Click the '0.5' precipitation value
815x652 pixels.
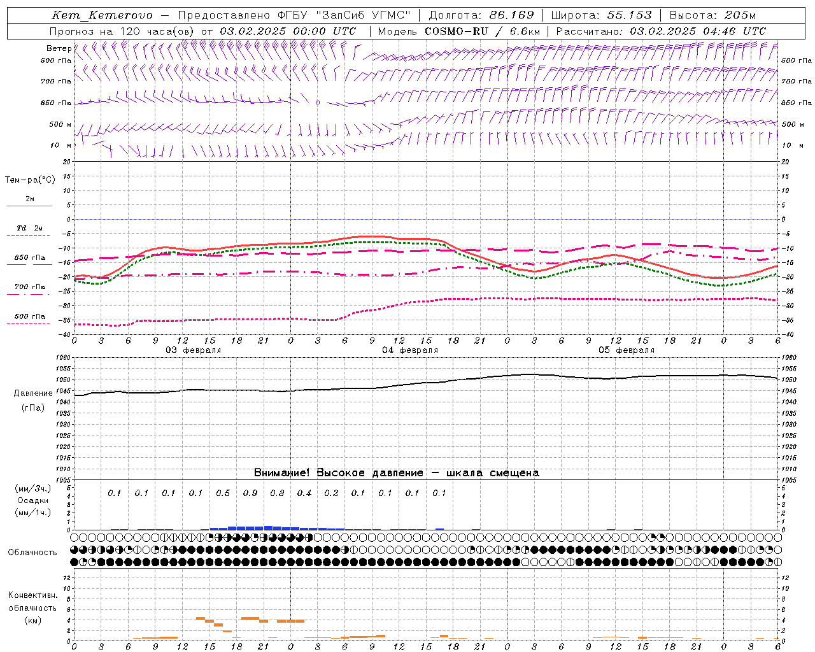coord(223,493)
